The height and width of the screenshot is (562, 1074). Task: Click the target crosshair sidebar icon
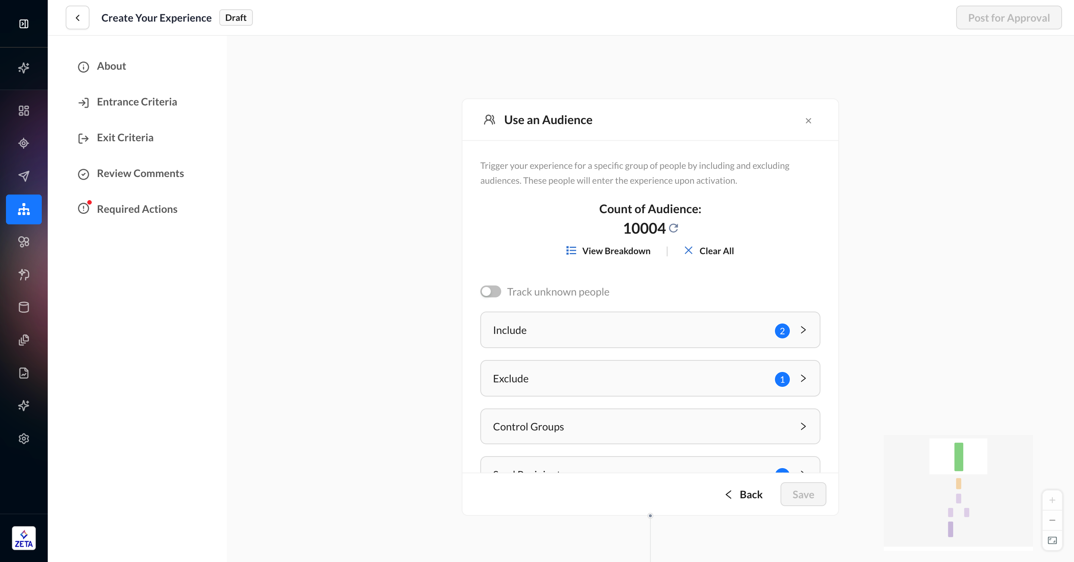click(24, 143)
